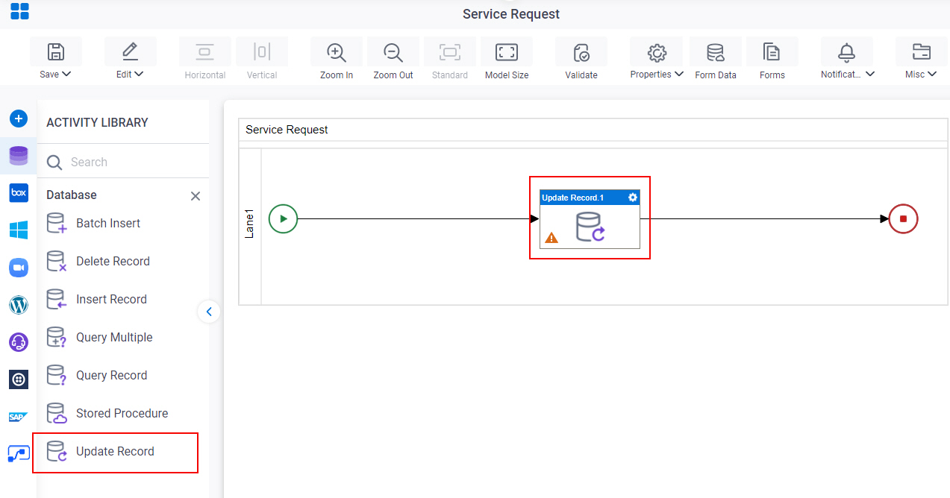Click the Properties gear icon
The height and width of the screenshot is (498, 950).
click(x=657, y=52)
